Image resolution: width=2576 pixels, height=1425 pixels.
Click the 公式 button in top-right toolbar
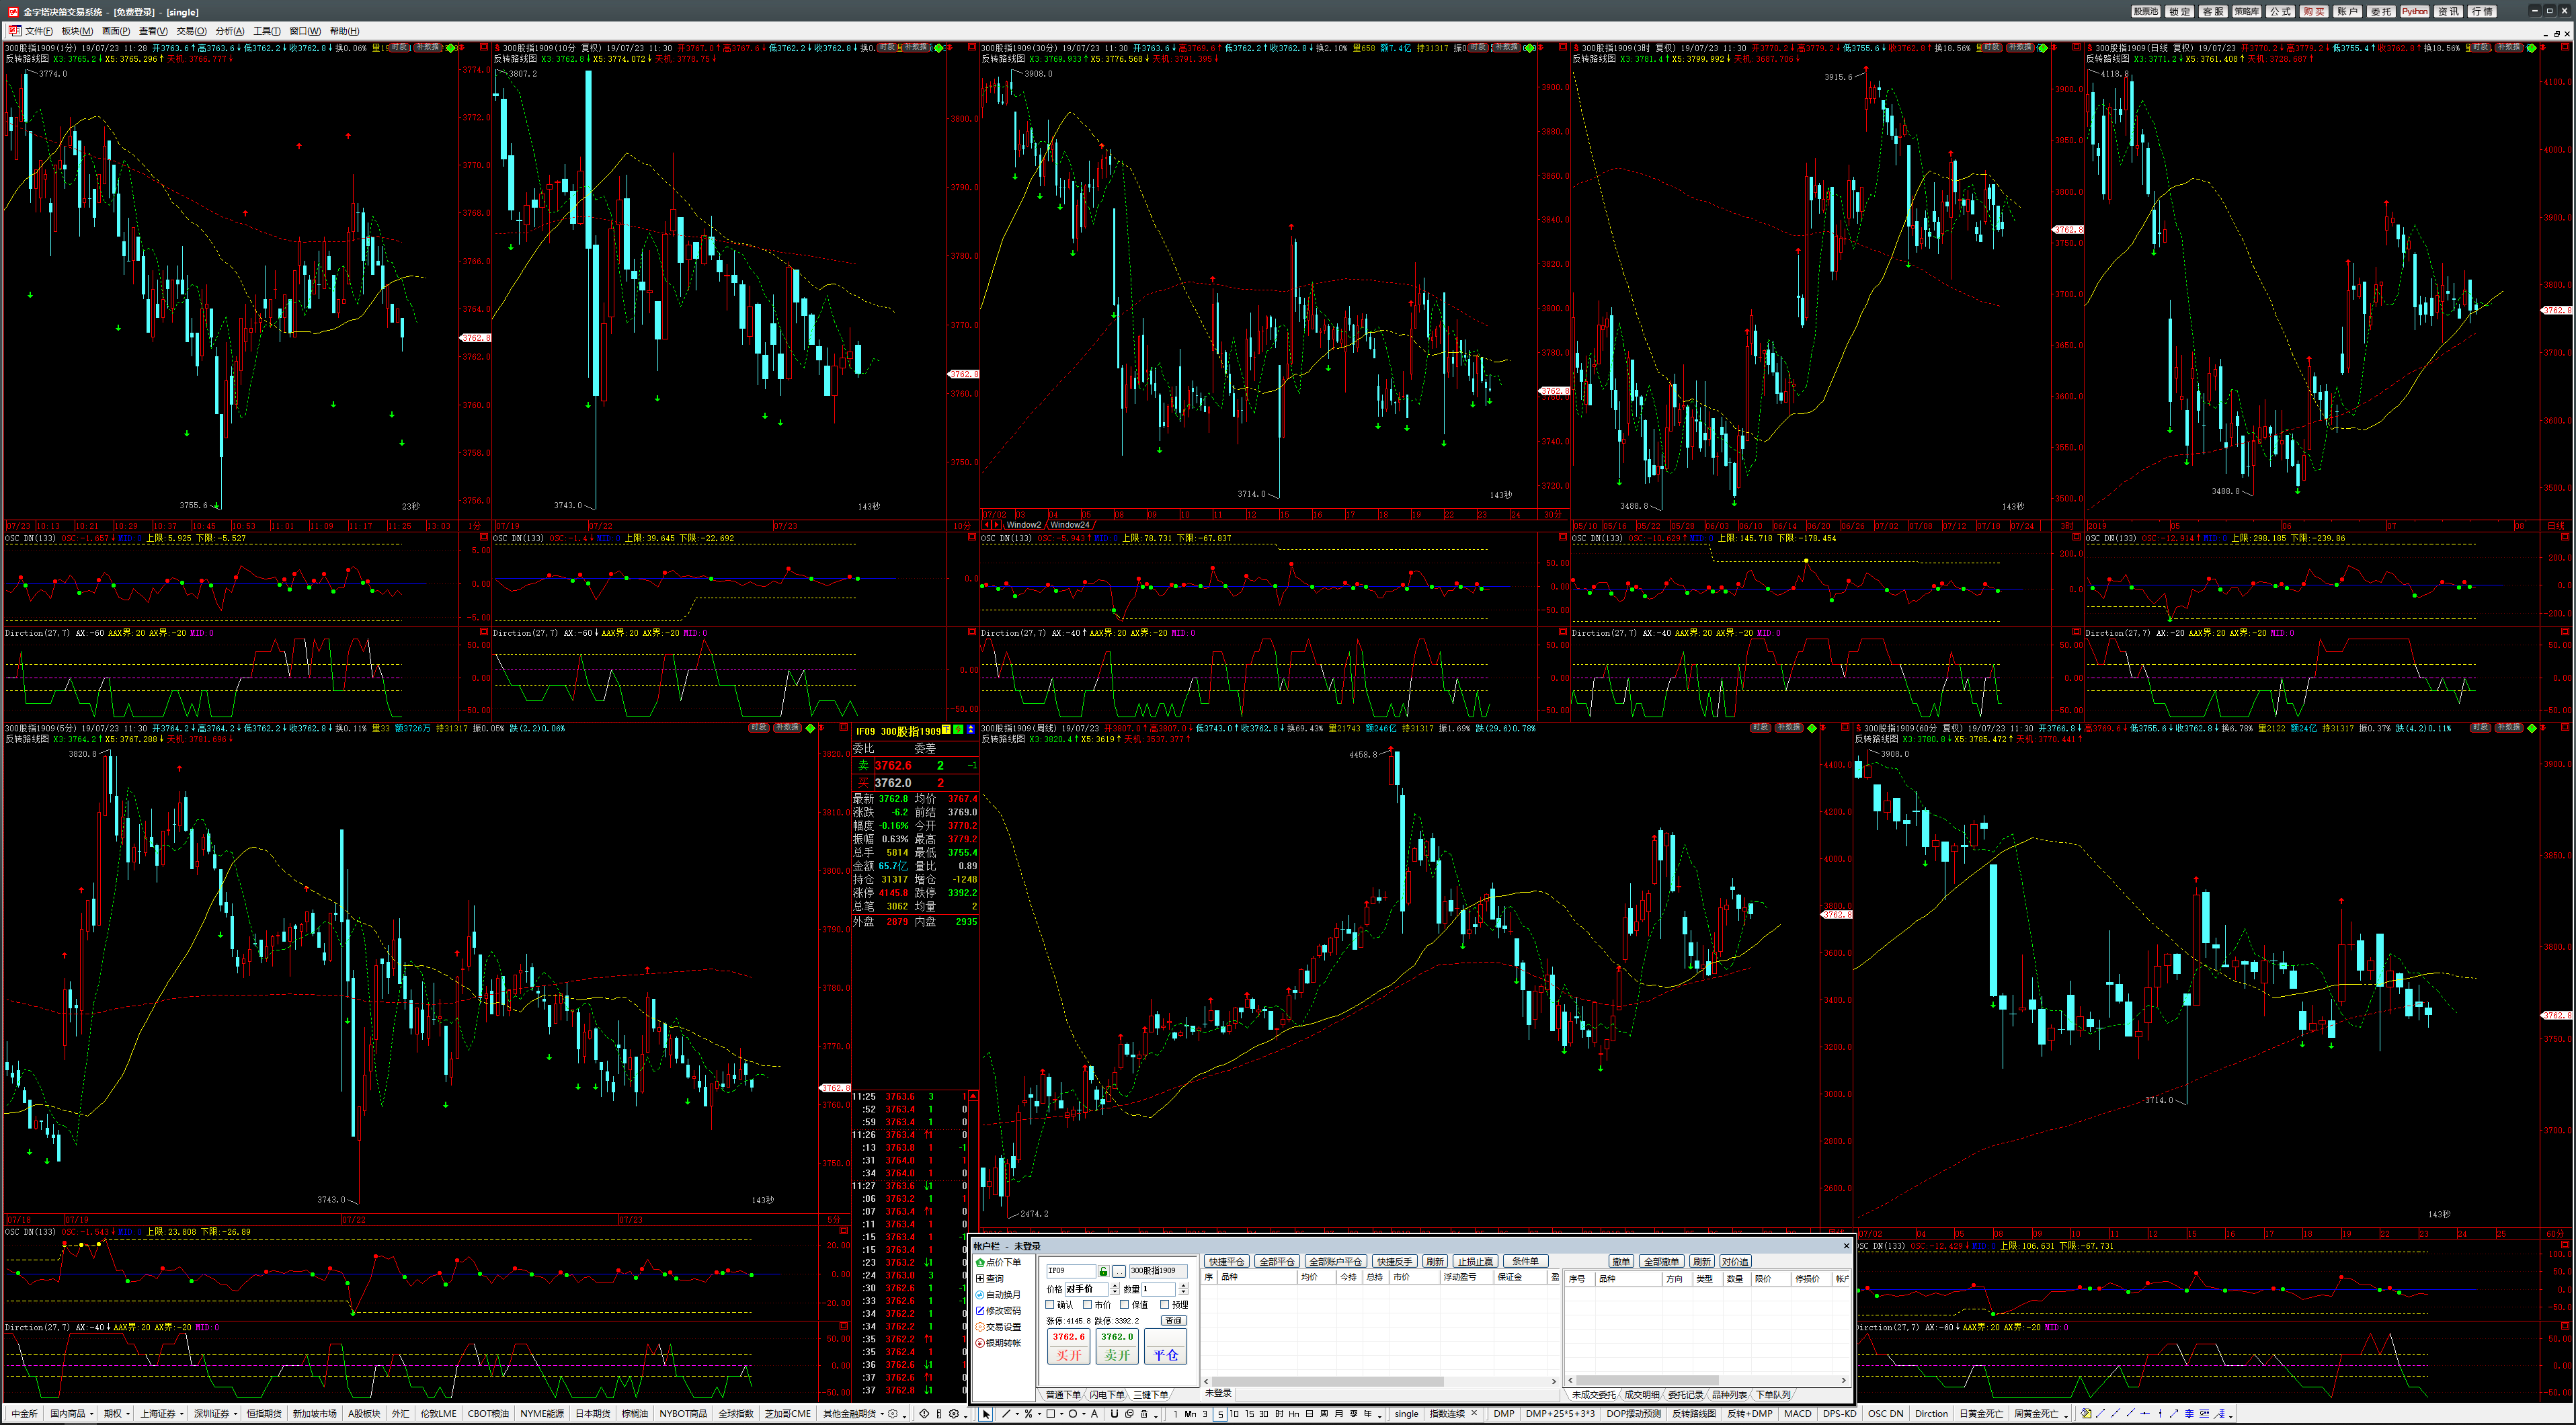point(2281,12)
